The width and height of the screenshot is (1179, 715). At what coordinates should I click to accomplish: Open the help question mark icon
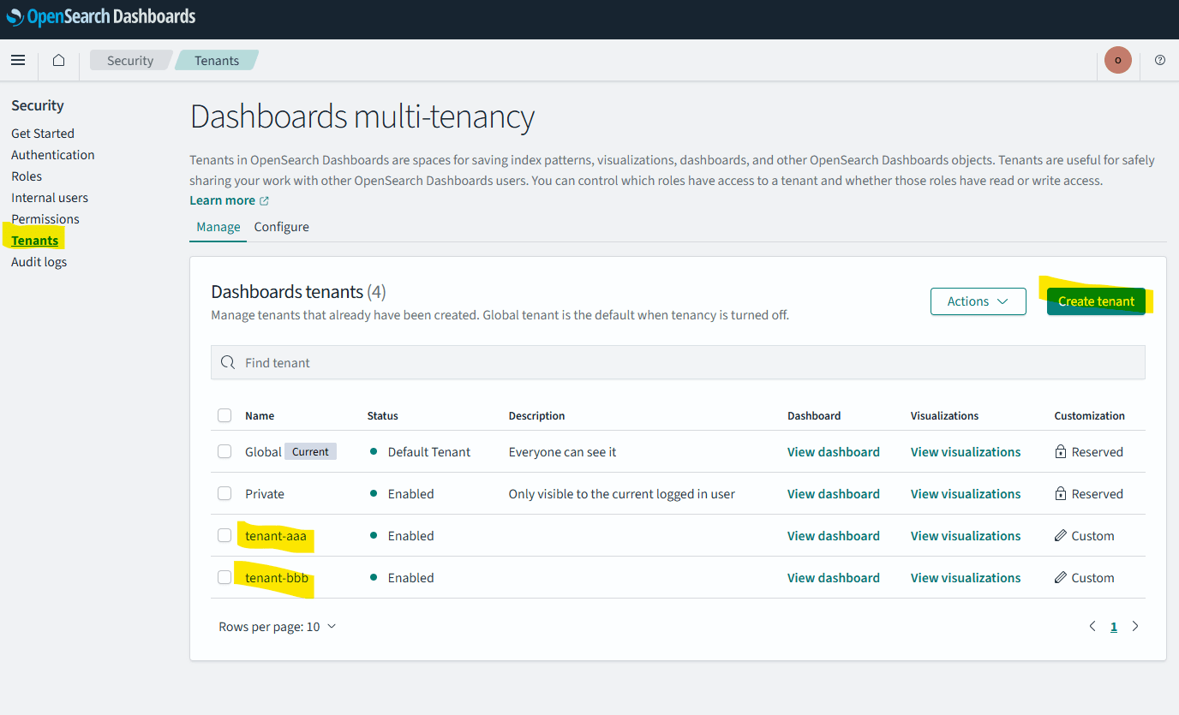[x=1160, y=60]
